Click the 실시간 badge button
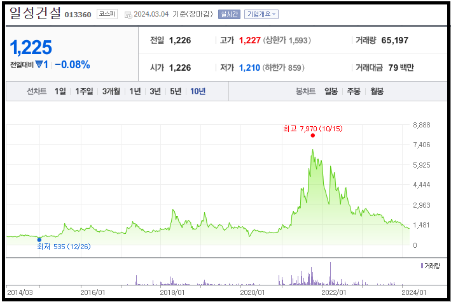This screenshot has height=302, width=451. point(229,14)
